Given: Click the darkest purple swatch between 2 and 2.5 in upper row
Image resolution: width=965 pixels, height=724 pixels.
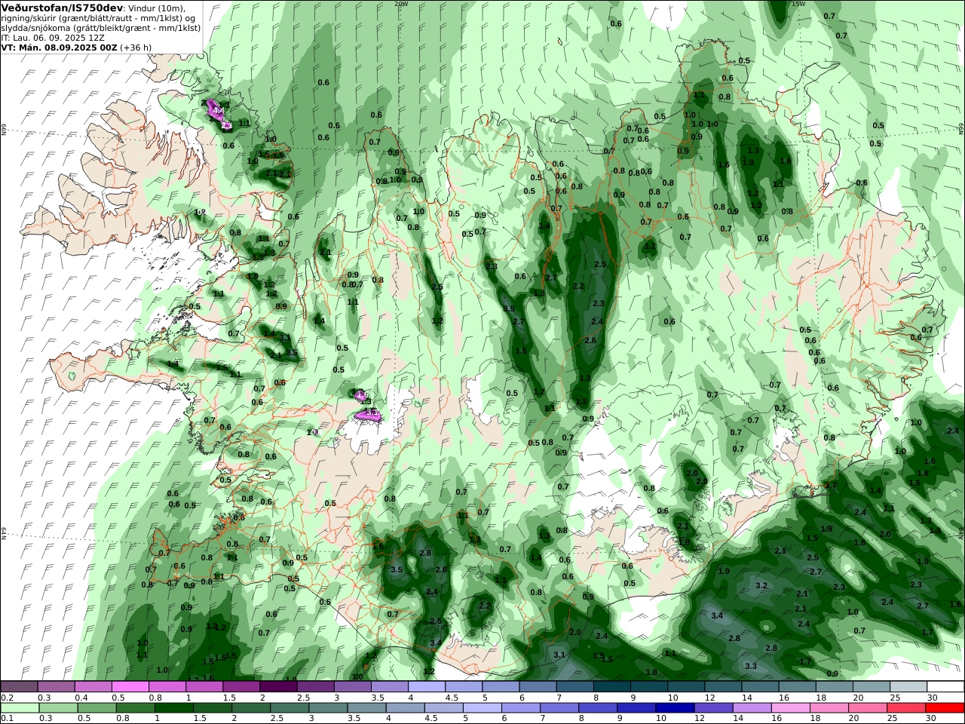Looking at the screenshot, I should [x=277, y=687].
